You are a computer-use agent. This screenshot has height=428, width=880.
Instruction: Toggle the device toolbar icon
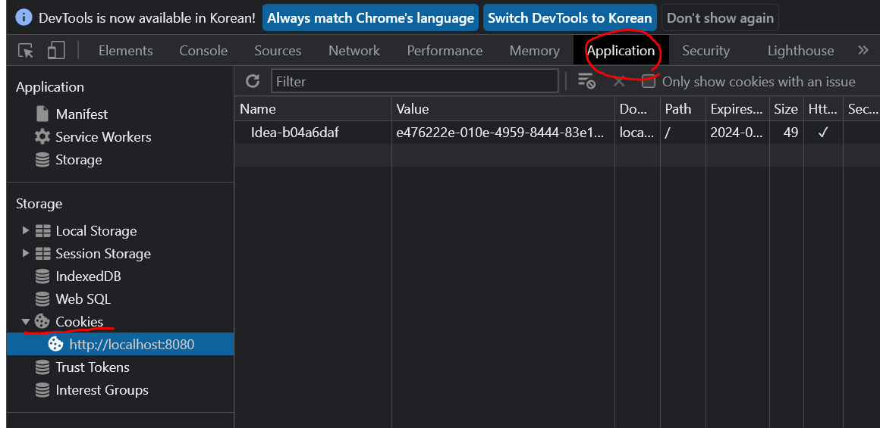tap(56, 51)
